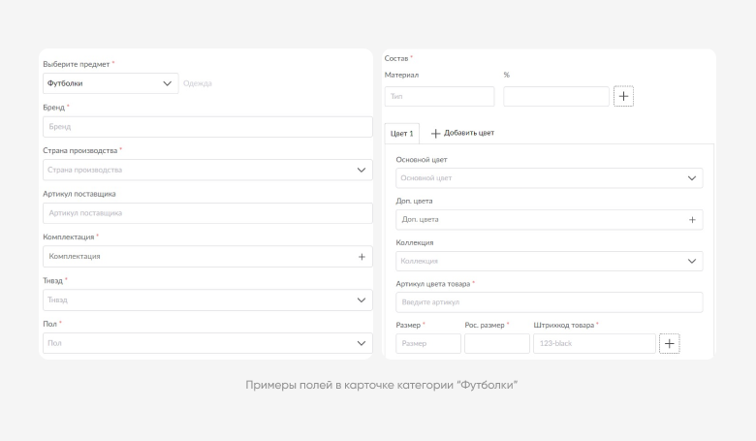
Task: Expand the Тнвэд dropdown
Action: [207, 299]
